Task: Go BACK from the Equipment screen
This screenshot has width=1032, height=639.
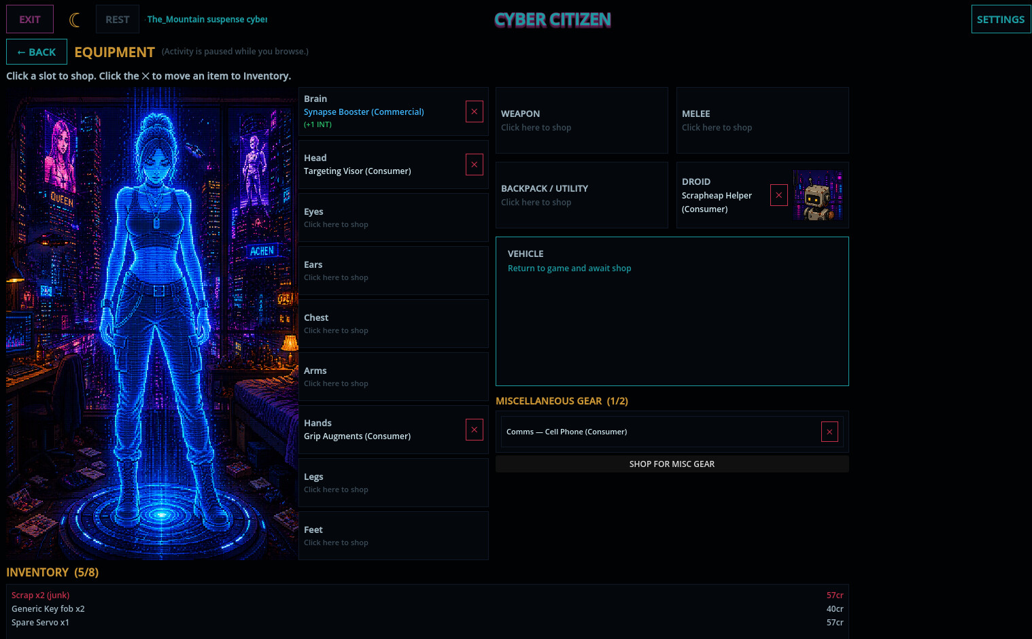Action: point(37,52)
